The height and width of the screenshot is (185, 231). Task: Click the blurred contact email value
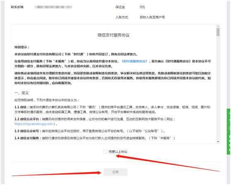(x=53, y=7)
